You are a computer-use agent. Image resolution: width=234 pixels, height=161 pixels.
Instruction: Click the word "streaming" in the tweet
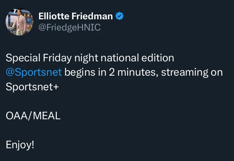185,73
